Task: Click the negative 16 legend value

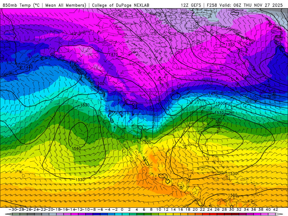Action: pos(64,210)
